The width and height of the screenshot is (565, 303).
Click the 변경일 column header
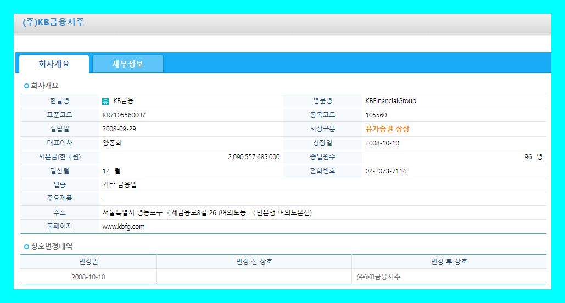point(88,262)
